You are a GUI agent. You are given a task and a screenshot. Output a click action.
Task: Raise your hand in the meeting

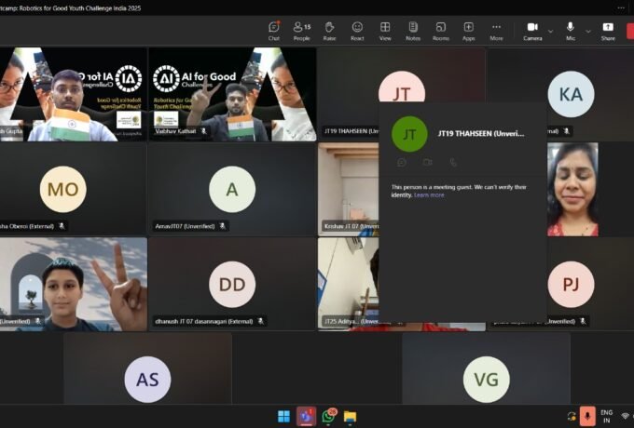click(x=329, y=31)
